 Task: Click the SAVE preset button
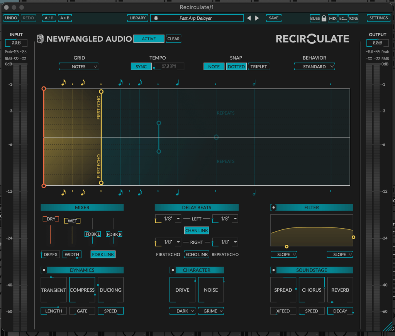(273, 18)
